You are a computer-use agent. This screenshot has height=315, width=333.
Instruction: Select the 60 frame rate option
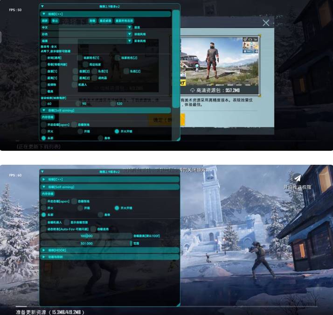[x=43, y=104]
